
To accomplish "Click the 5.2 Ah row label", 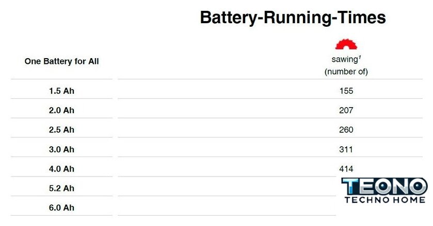I will click(x=62, y=188).
